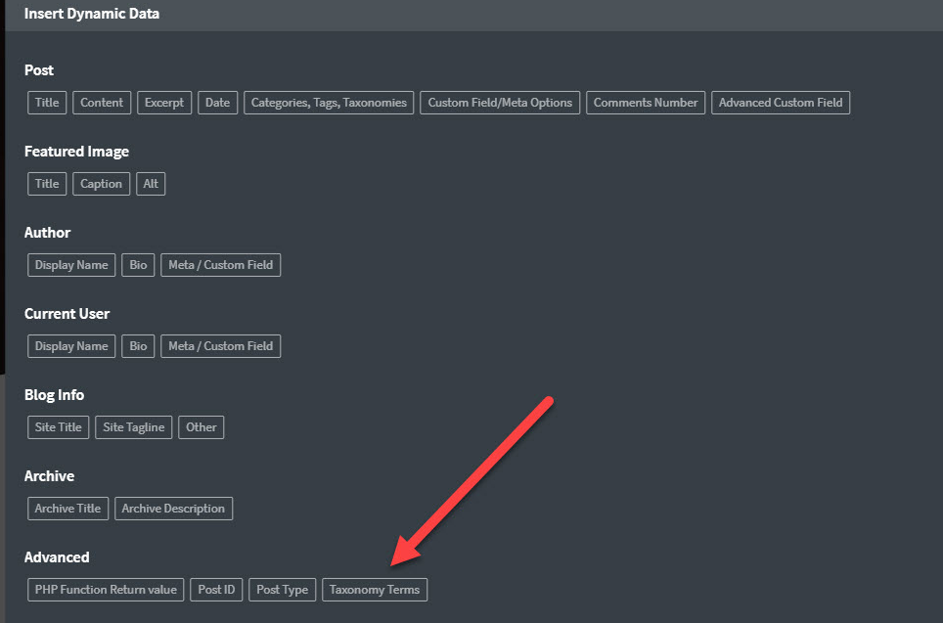Click Display Name in the Author section
This screenshot has width=943, height=623.
tap(71, 265)
